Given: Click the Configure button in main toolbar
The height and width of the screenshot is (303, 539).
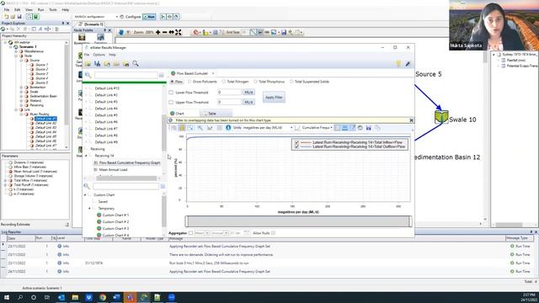Looking at the screenshot, I should point(131,17).
